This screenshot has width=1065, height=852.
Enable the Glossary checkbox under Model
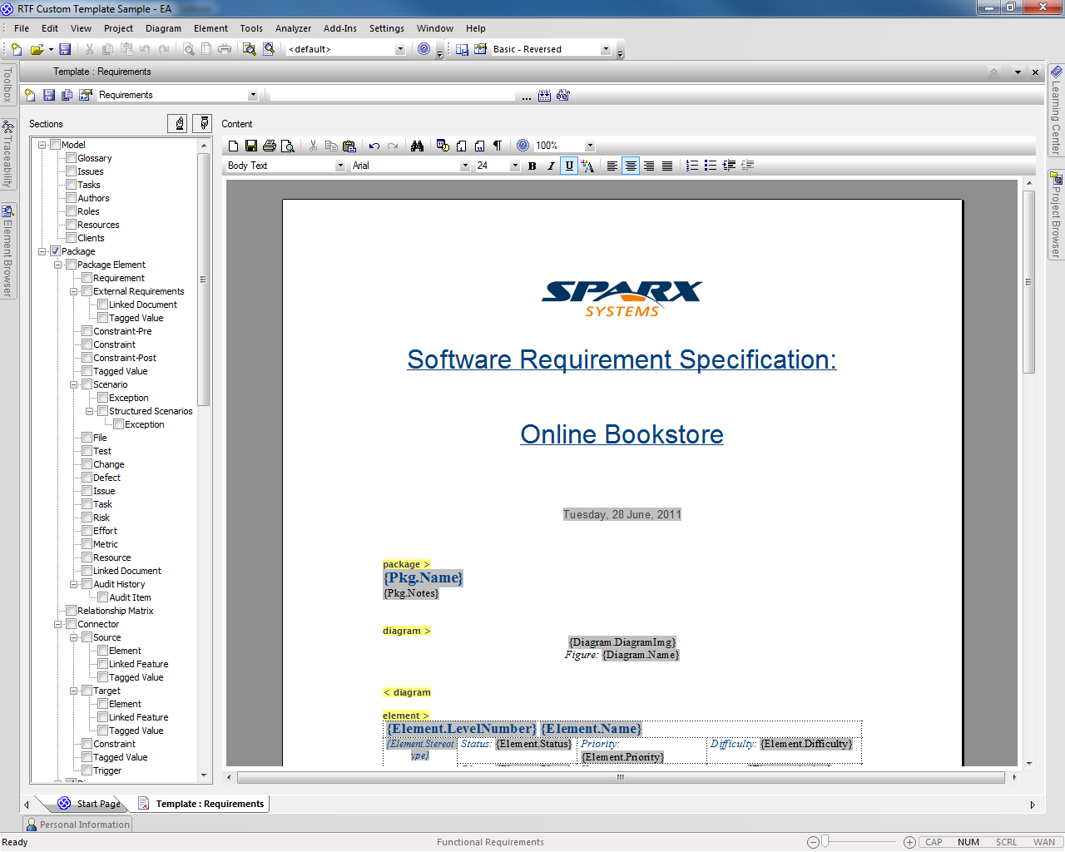click(72, 158)
